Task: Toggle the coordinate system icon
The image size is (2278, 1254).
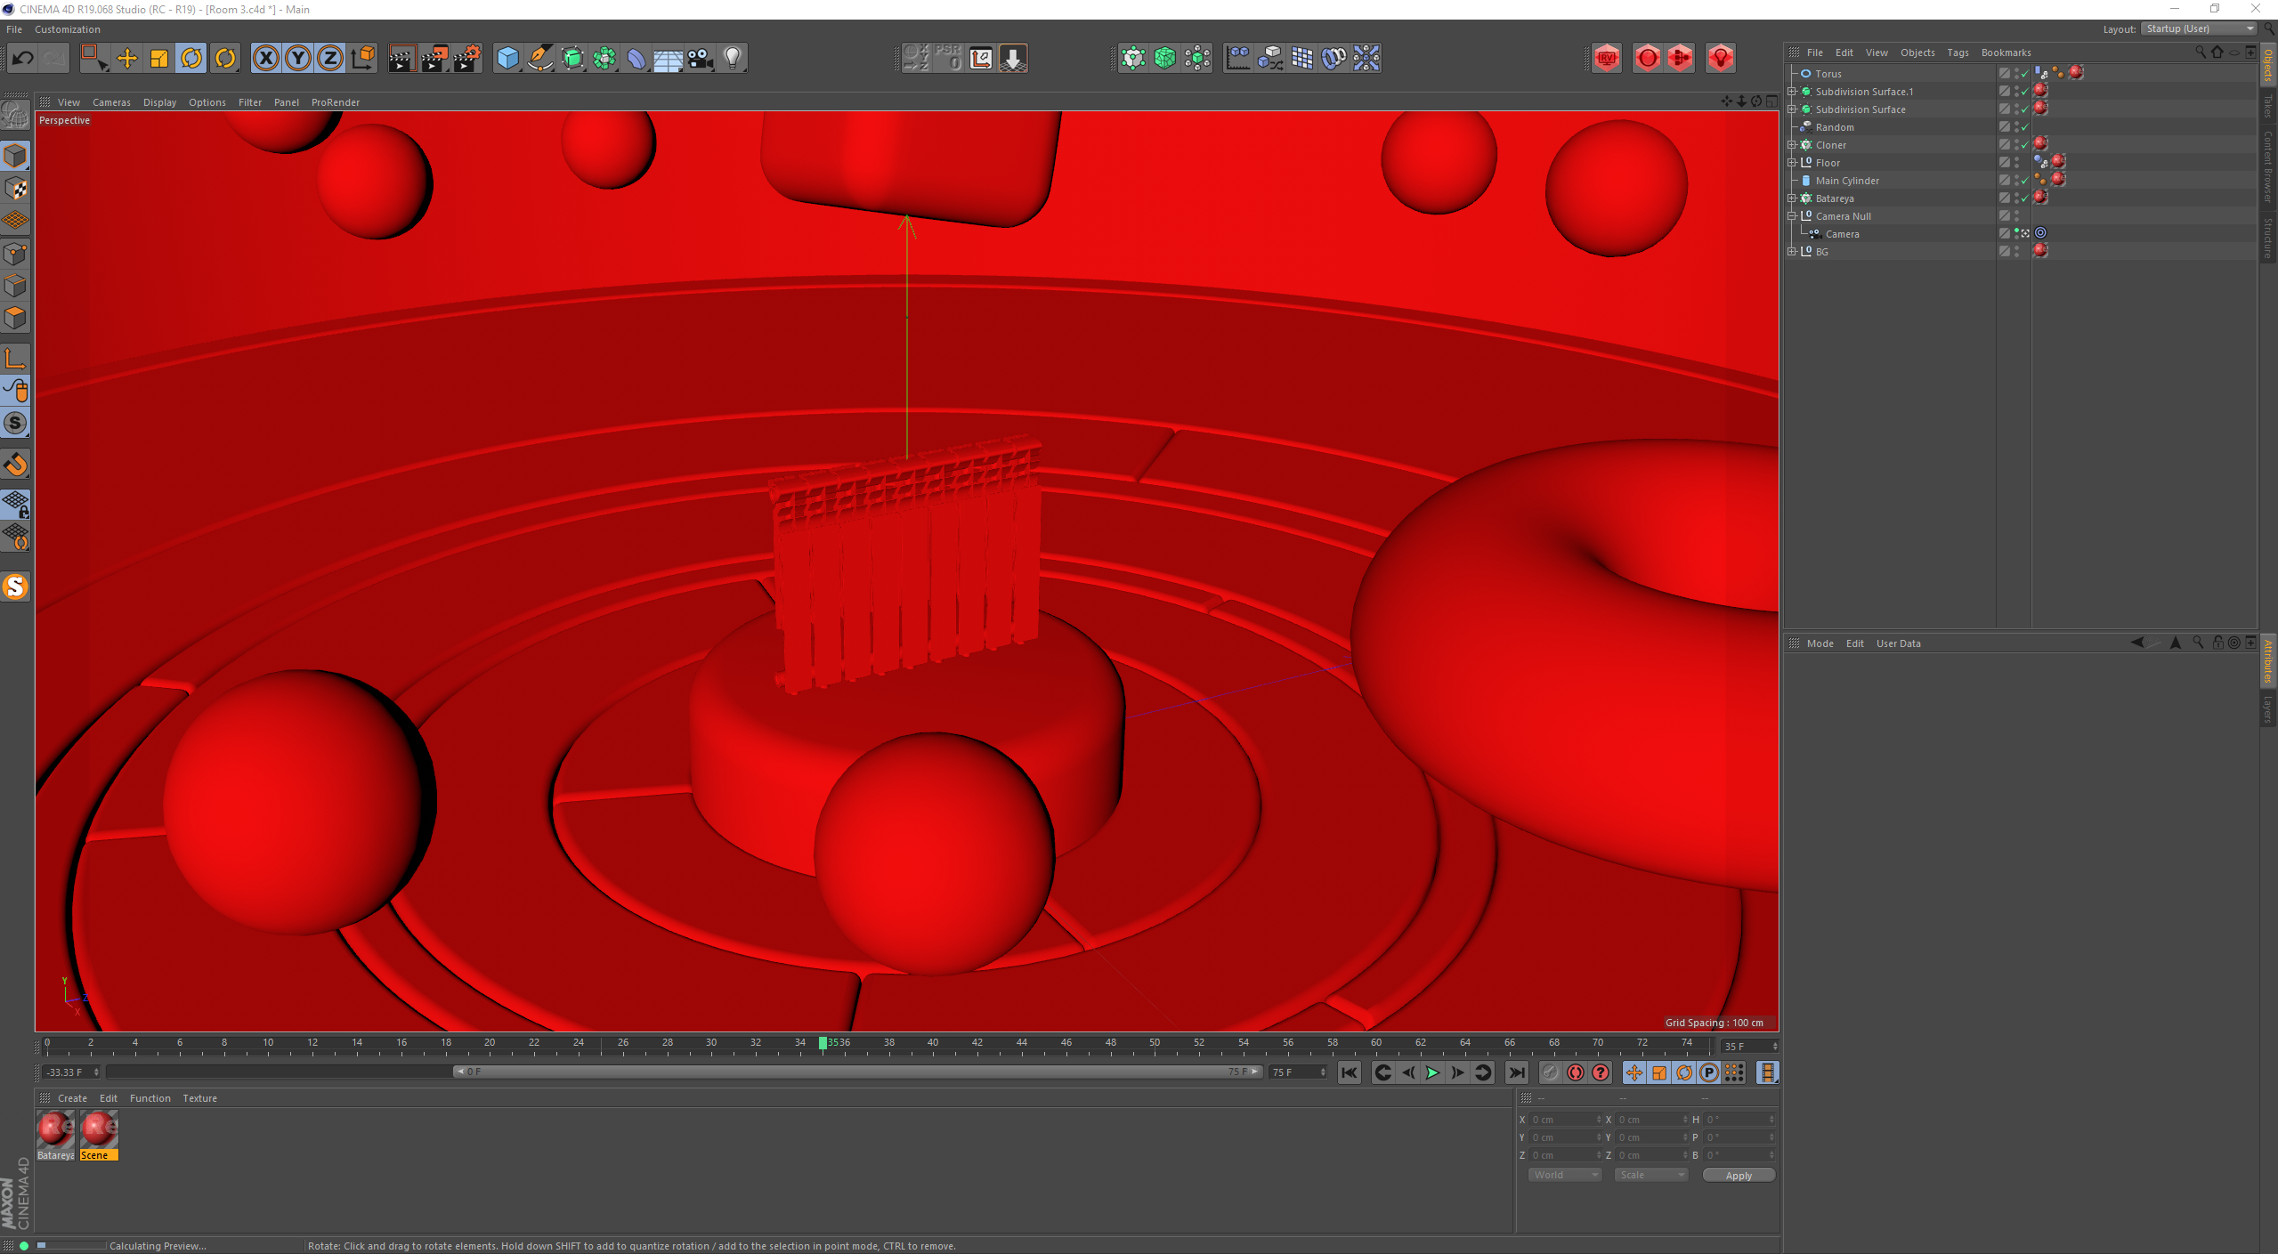Action: point(362,59)
